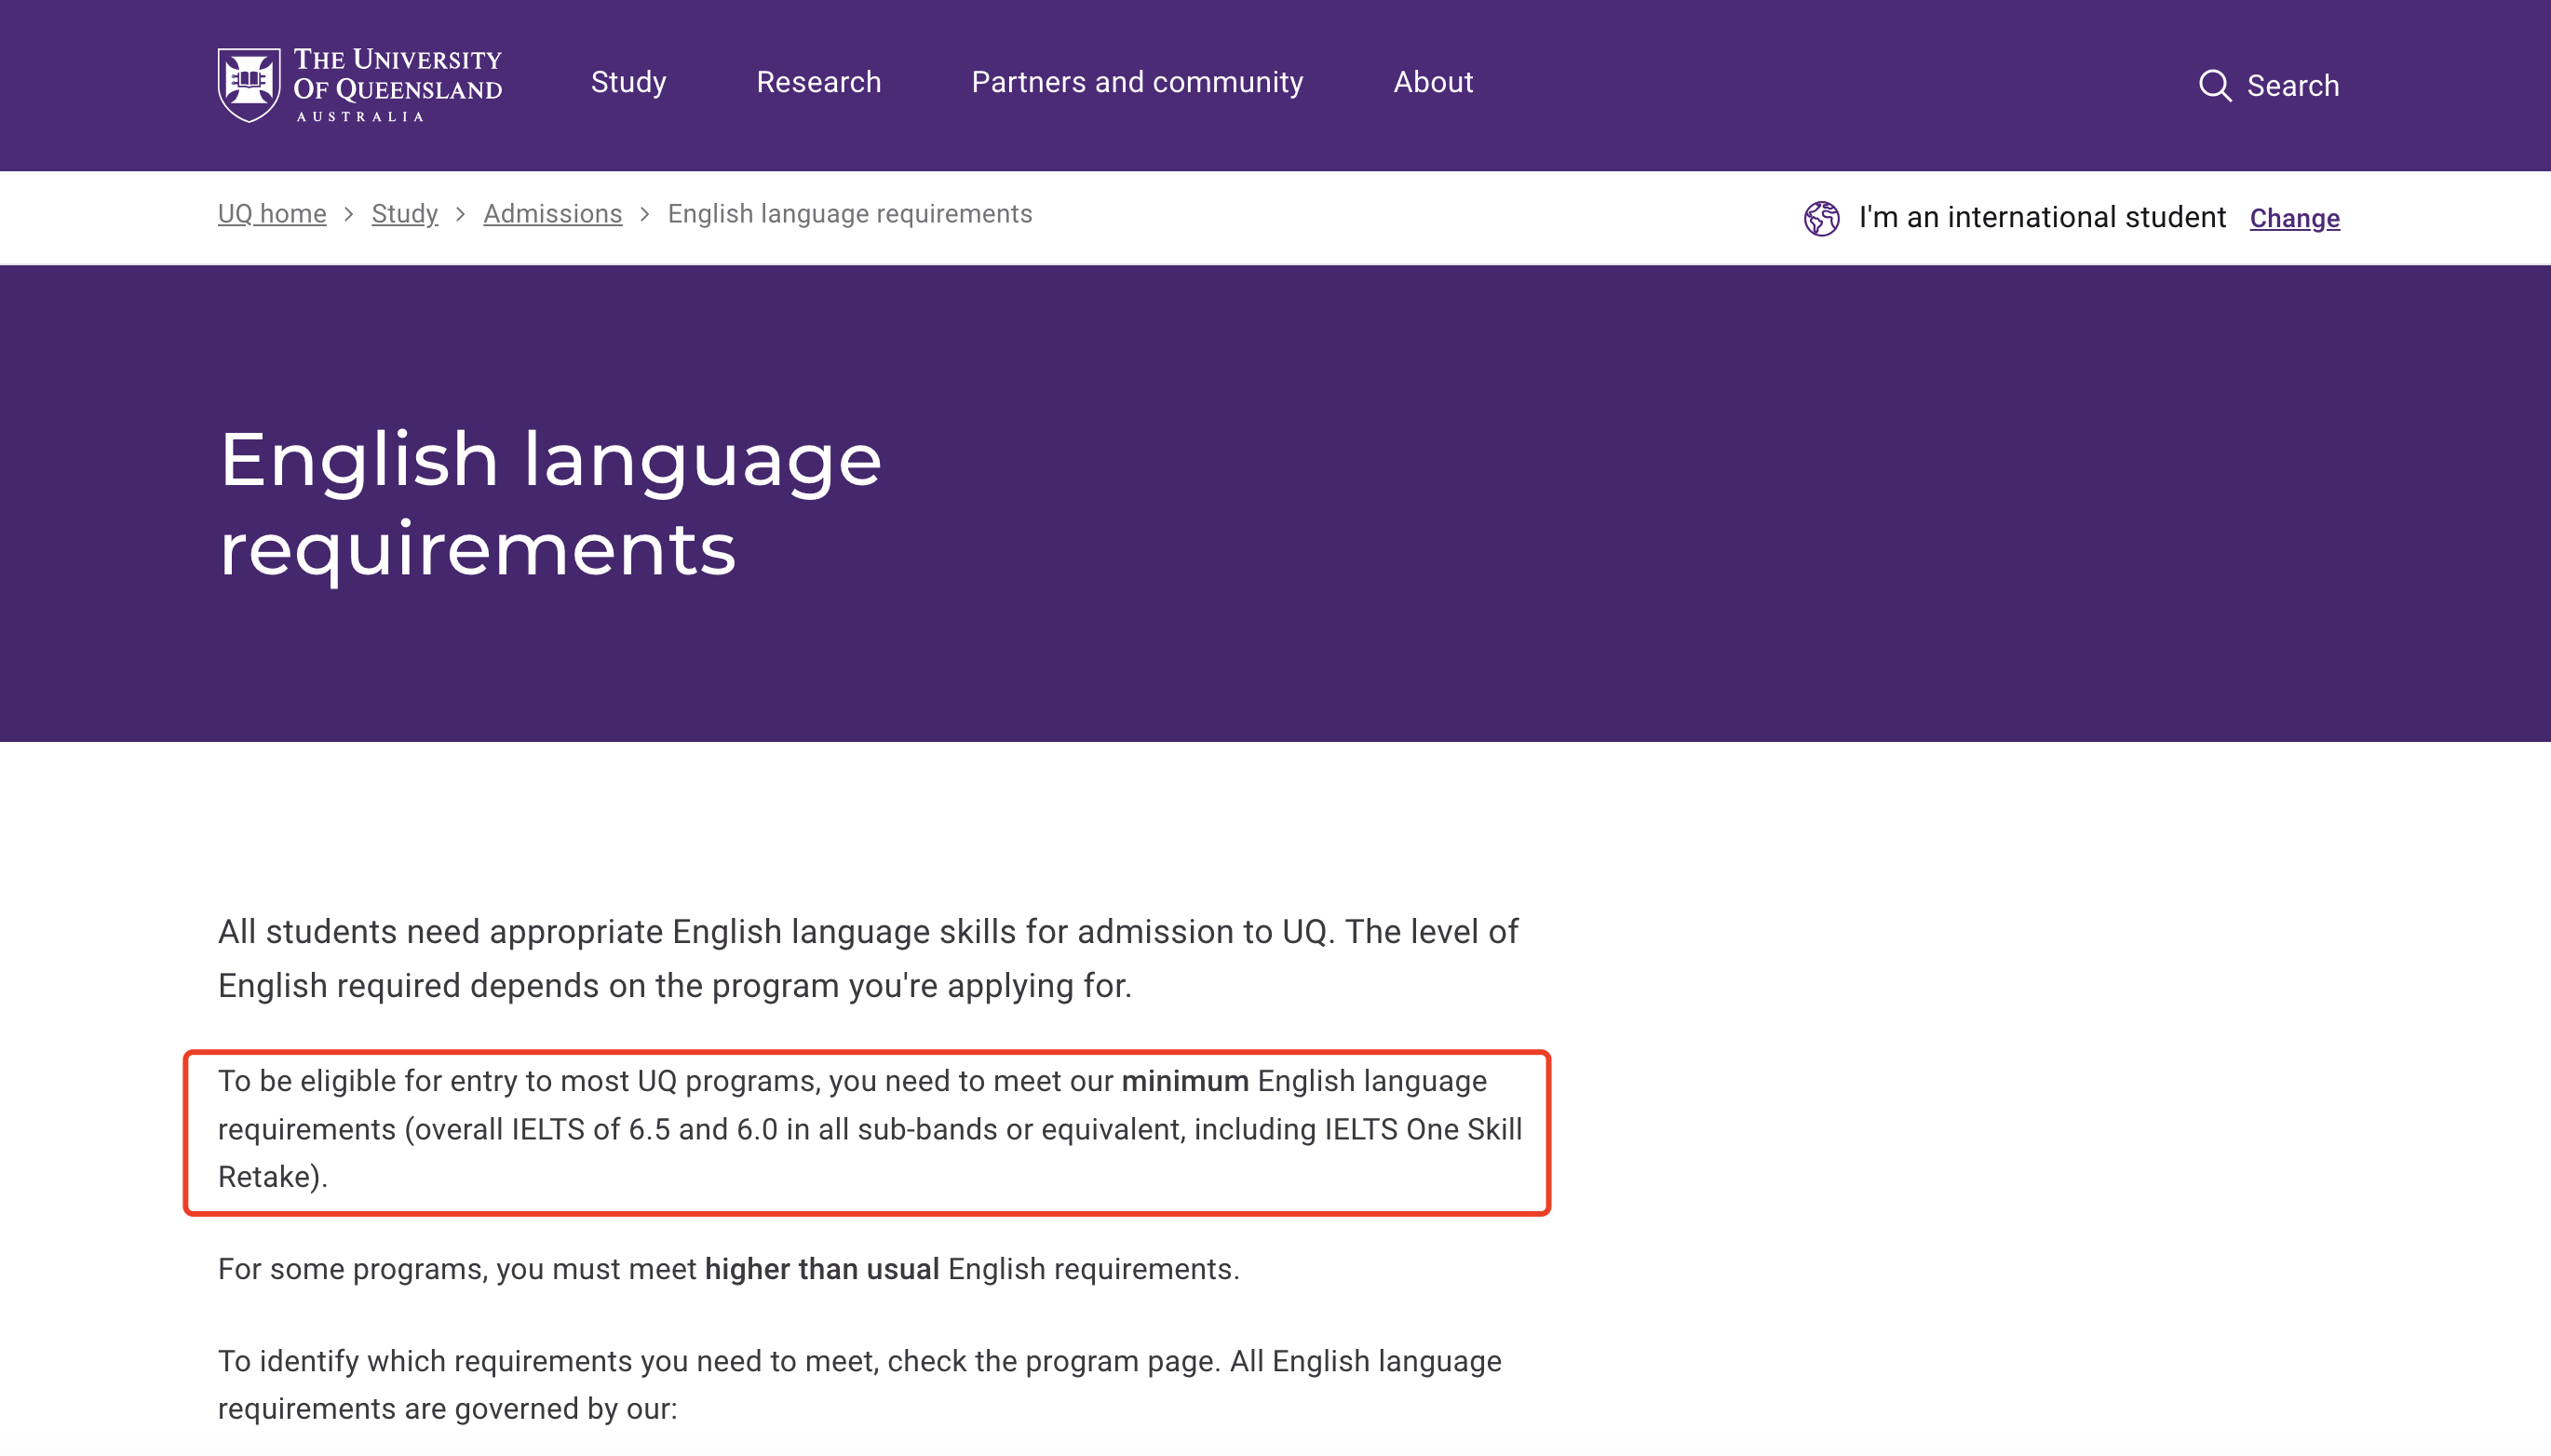The image size is (2551, 1456).
Task: Open Partners and community navigation menu
Action: 1137,82
